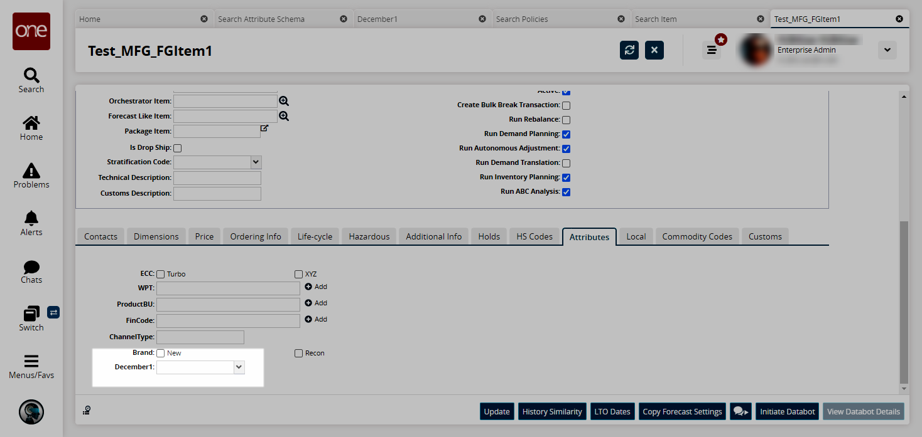Expand the user profile dropdown arrow
This screenshot has height=437, width=922.
coord(887,50)
